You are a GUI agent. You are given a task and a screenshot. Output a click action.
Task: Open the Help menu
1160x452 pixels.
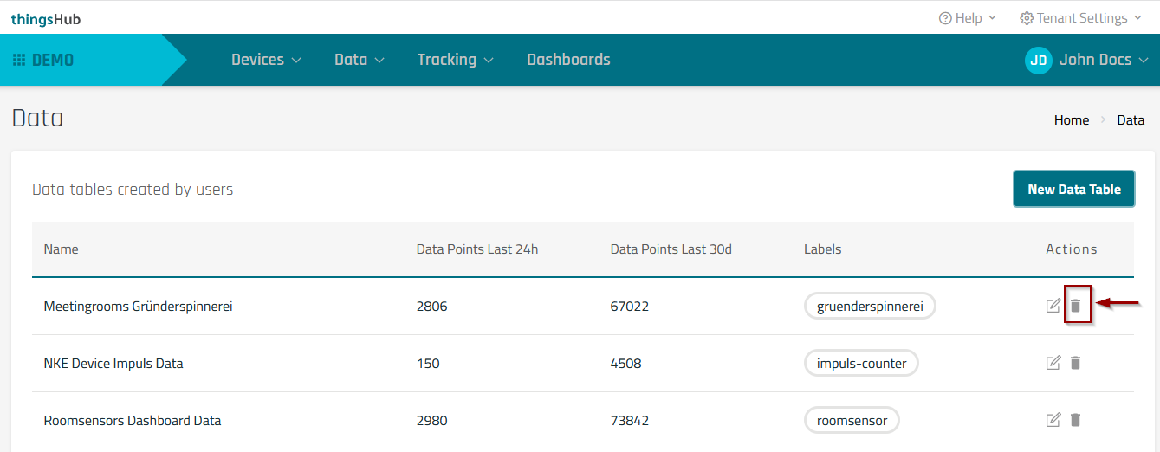point(968,18)
